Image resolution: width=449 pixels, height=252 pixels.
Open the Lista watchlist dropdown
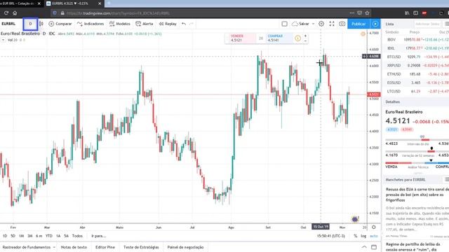point(390,24)
